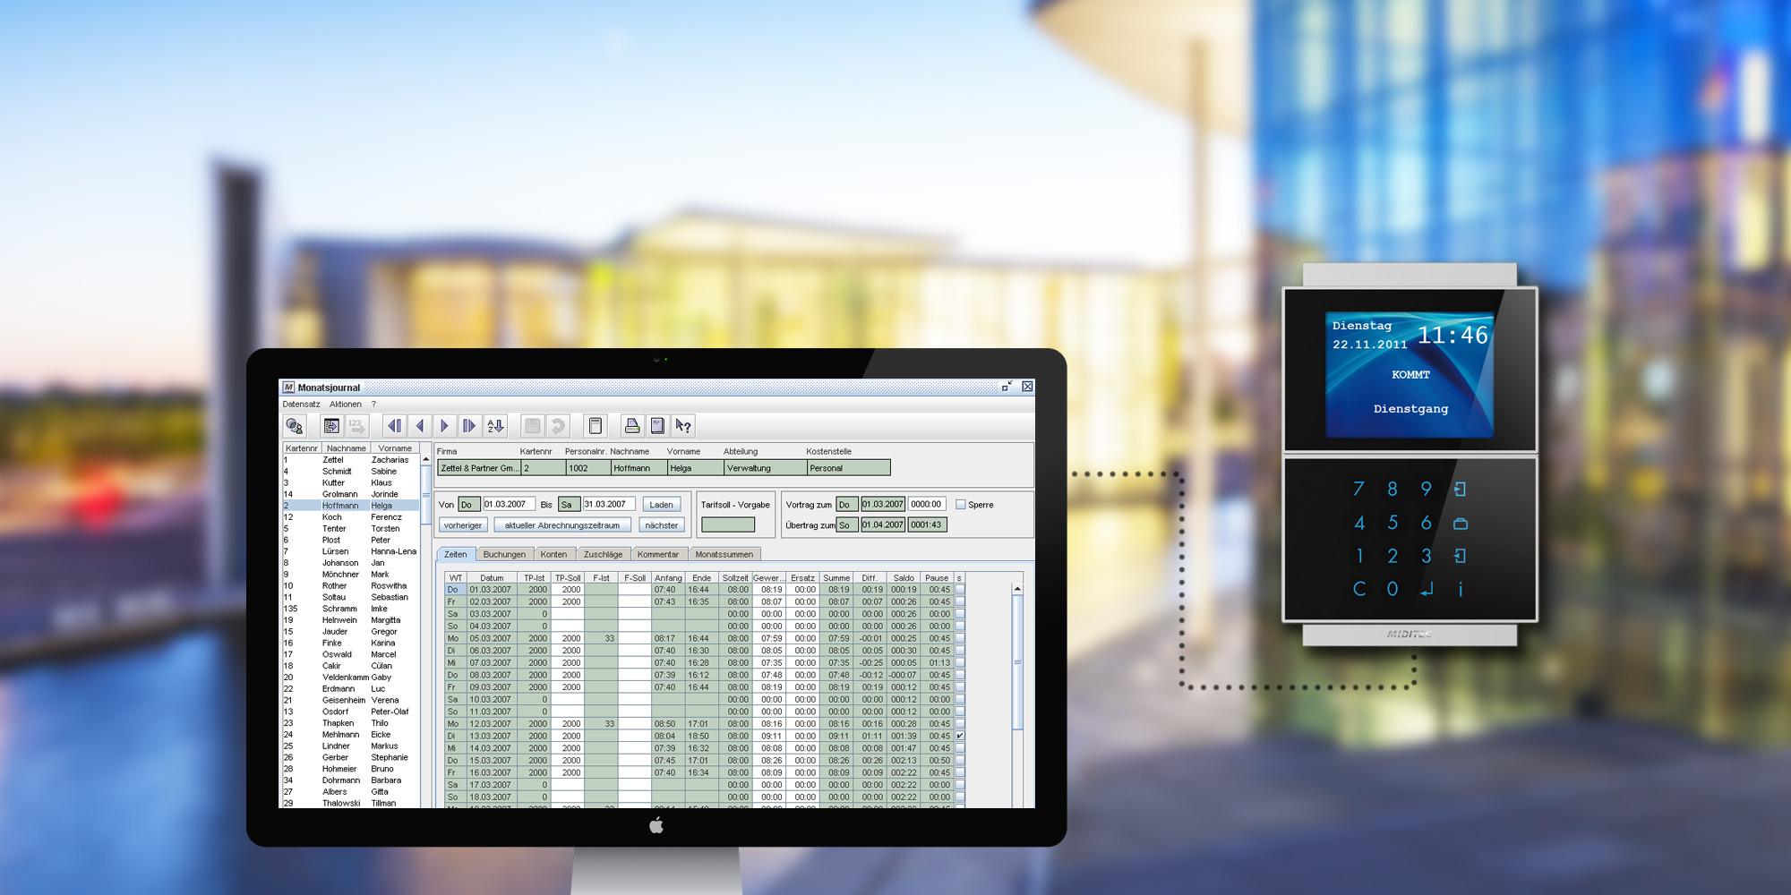Click the A-Z sort icon

point(495,426)
